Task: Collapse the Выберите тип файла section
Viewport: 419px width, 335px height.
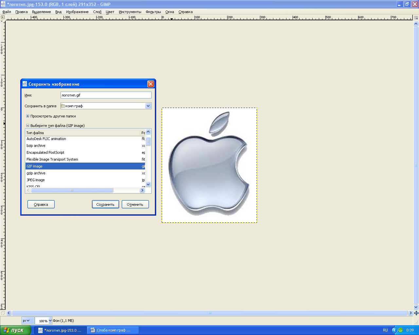Action: pyautogui.click(x=27, y=126)
